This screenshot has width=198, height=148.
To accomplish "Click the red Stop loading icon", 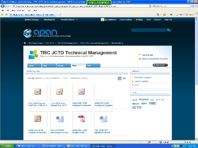I will coord(158,6).
